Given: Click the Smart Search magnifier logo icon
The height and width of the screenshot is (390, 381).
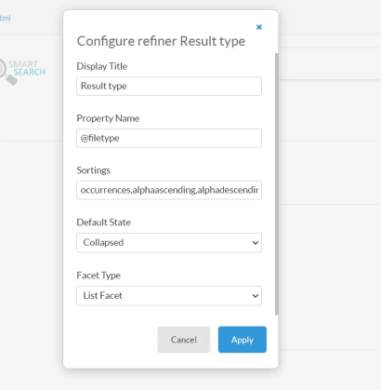Looking at the screenshot, I should pyautogui.click(x=7, y=73).
